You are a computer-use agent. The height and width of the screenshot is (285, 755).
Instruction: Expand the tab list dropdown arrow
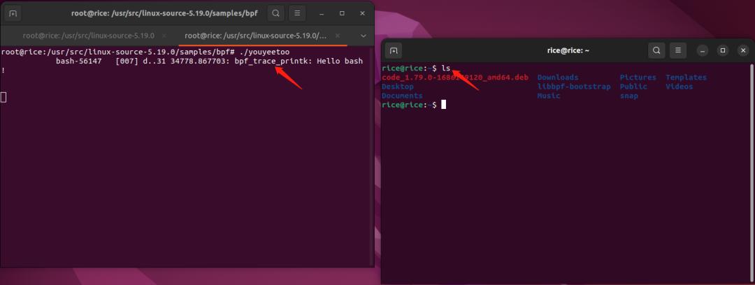[x=363, y=36]
